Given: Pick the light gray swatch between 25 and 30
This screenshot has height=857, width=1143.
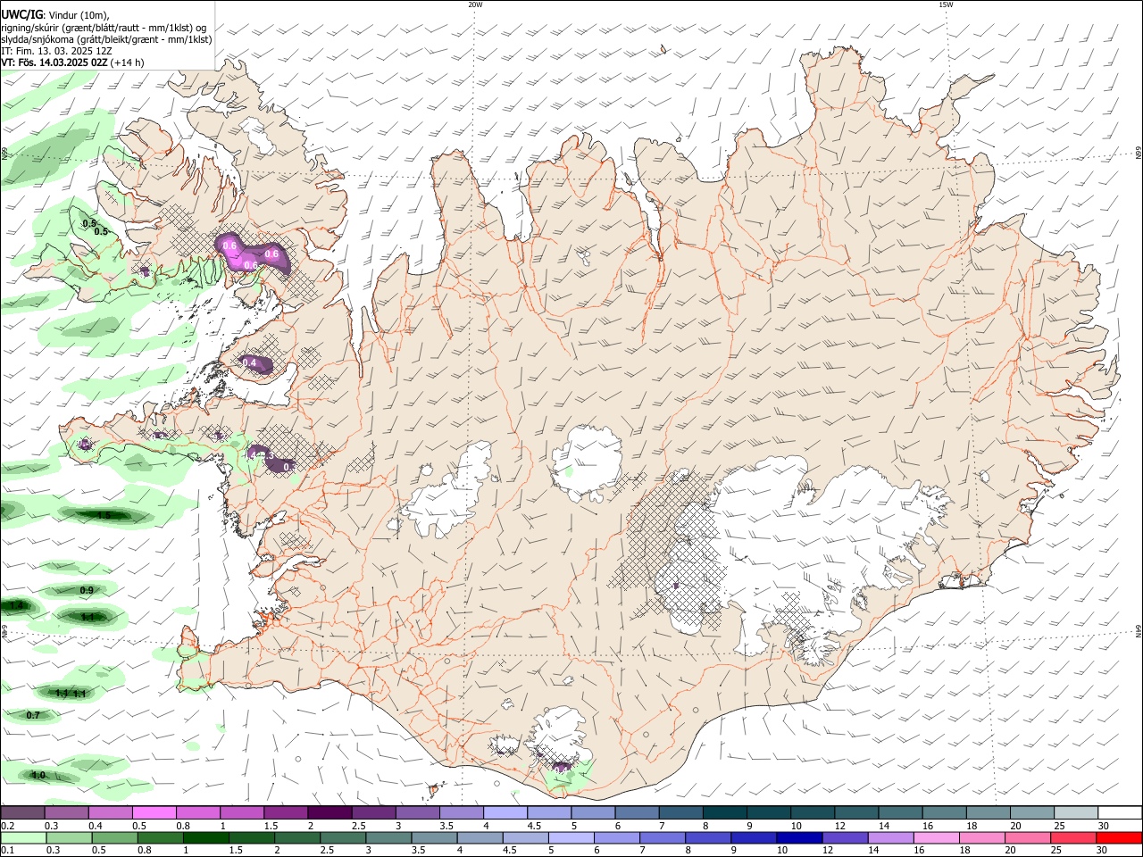Looking at the screenshot, I should point(1076,812).
